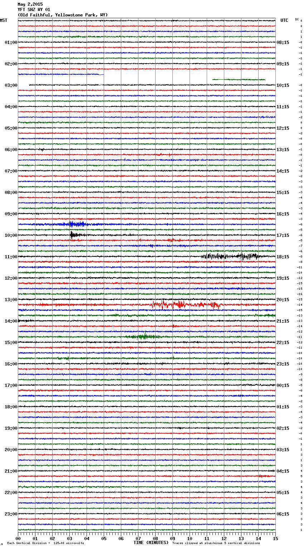
Task: Click the 09:15 UTC time label
Action: 283,64
